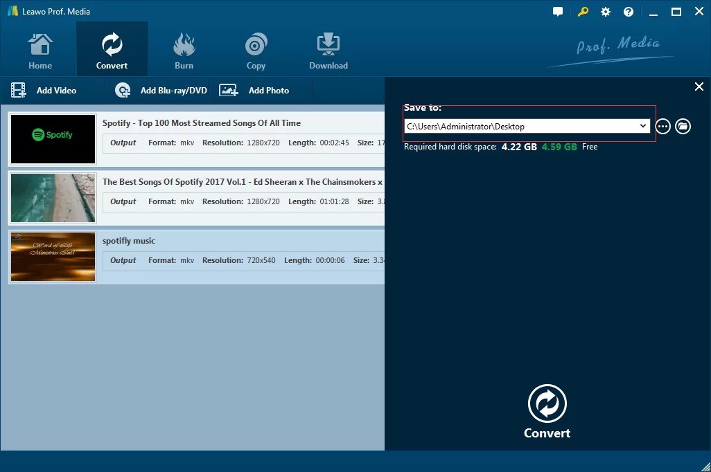Open the Burn module
The height and width of the screenshot is (472, 711).
point(184,51)
